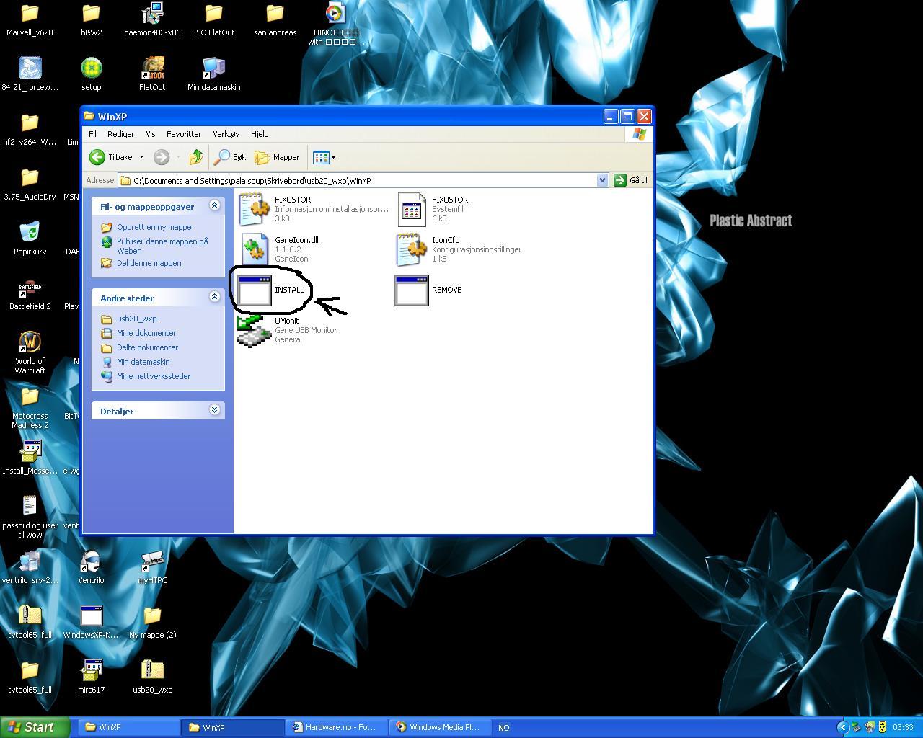Open address bar dropdown list
The height and width of the screenshot is (738, 923).
click(602, 180)
